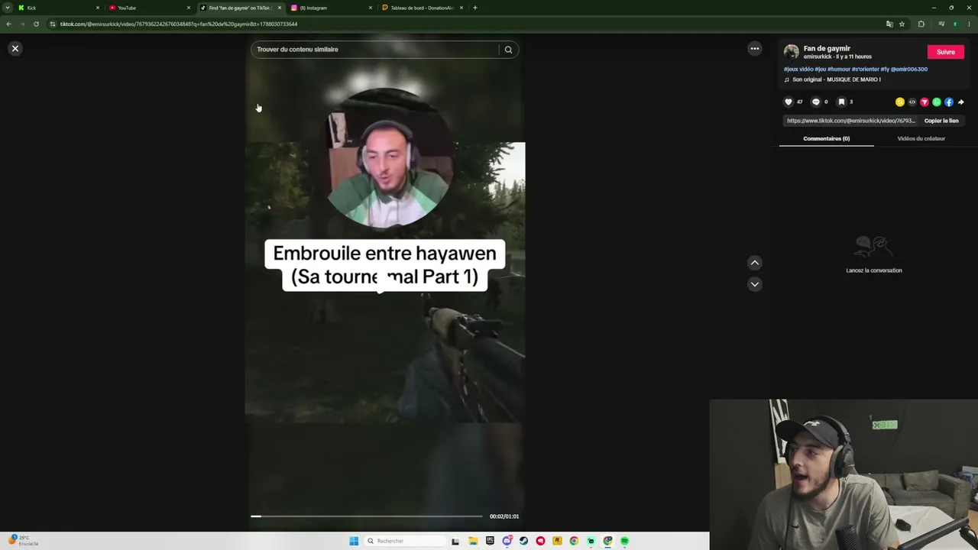
Task: Open the @emir006300 mention link
Action: (x=909, y=69)
